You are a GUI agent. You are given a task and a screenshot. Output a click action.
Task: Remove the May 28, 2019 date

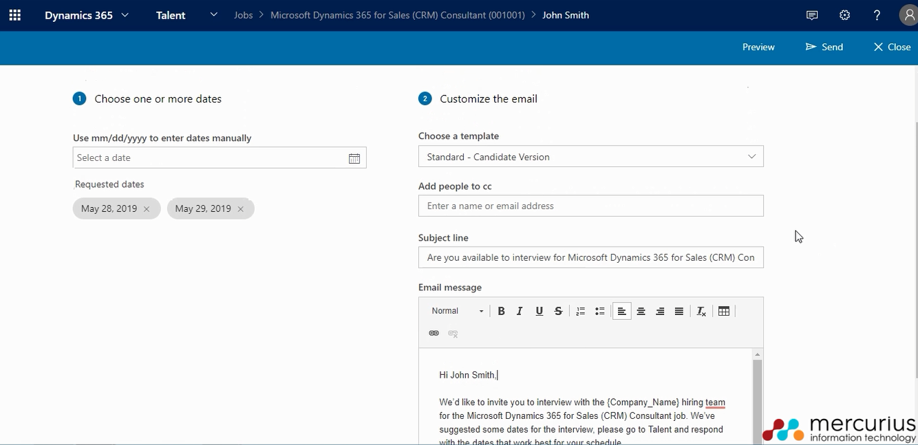point(147,209)
